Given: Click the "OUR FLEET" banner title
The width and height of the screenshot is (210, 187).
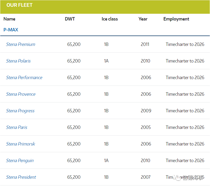Looking at the screenshot, I should click(x=19, y=5).
